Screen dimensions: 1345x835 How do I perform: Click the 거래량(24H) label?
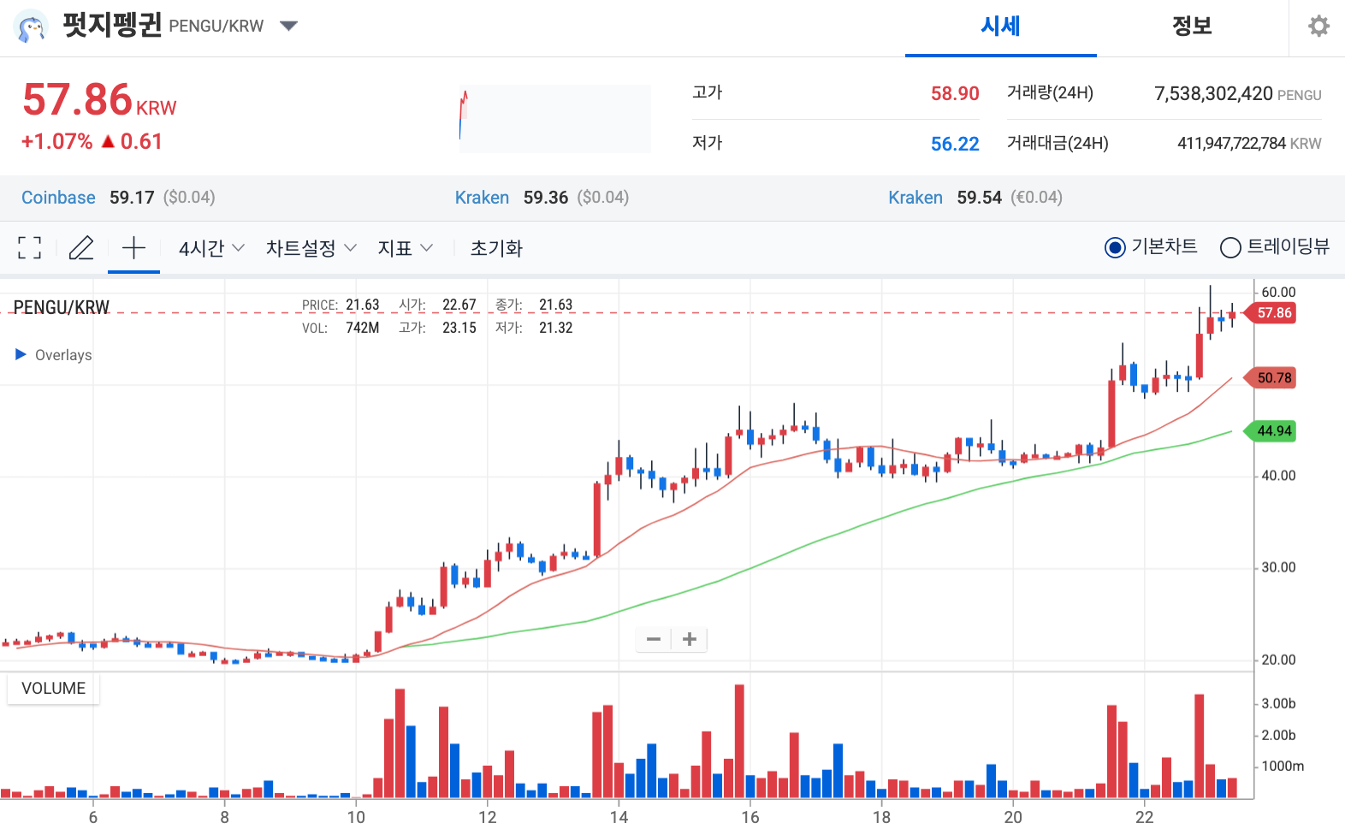click(x=1050, y=92)
